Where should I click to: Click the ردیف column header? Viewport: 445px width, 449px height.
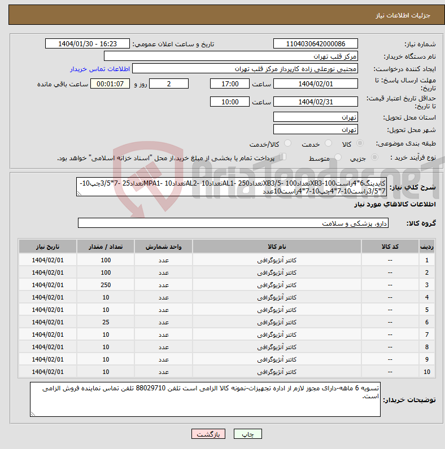[427, 246]
